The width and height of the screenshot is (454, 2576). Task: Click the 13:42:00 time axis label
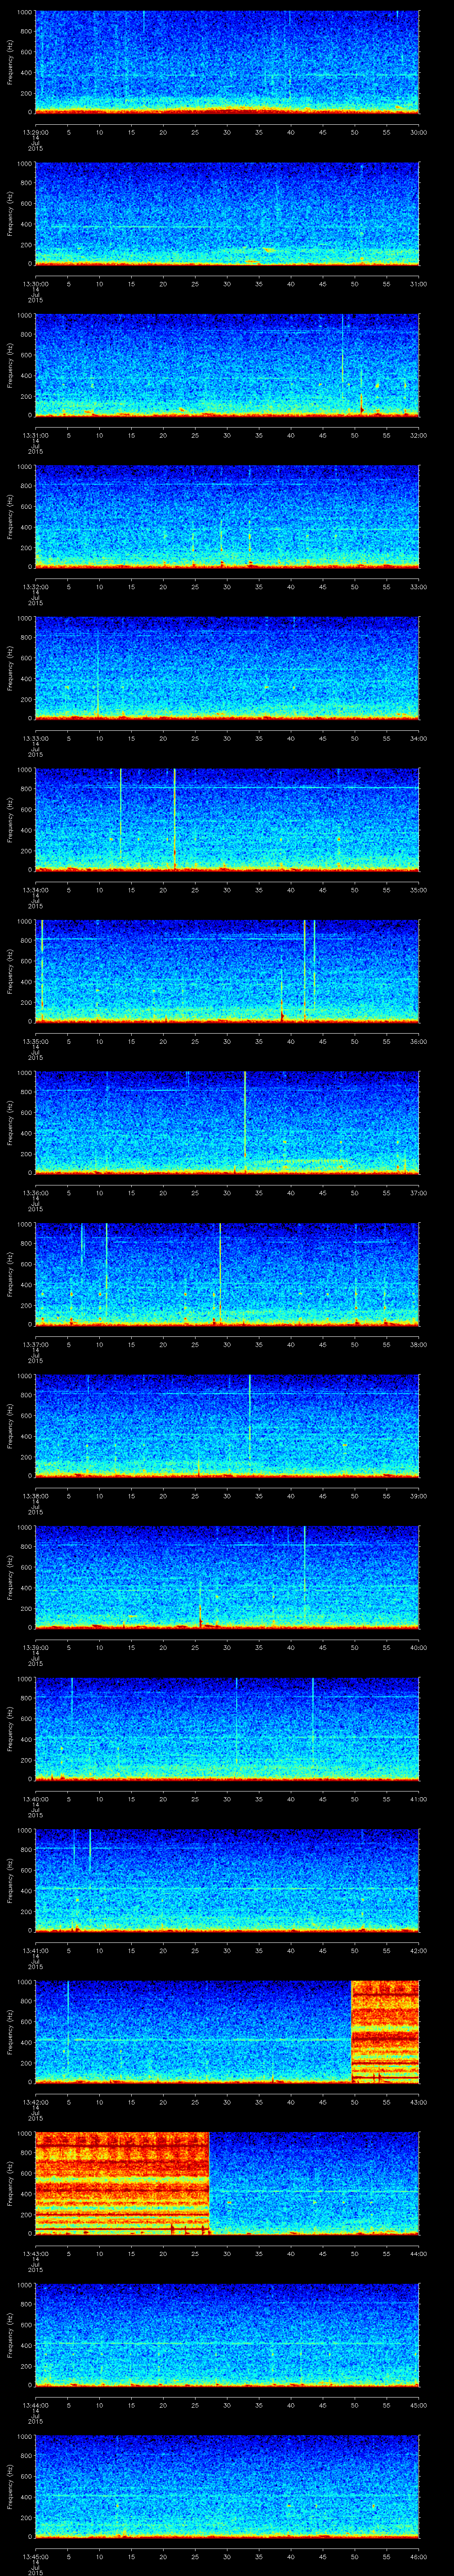pos(35,2101)
